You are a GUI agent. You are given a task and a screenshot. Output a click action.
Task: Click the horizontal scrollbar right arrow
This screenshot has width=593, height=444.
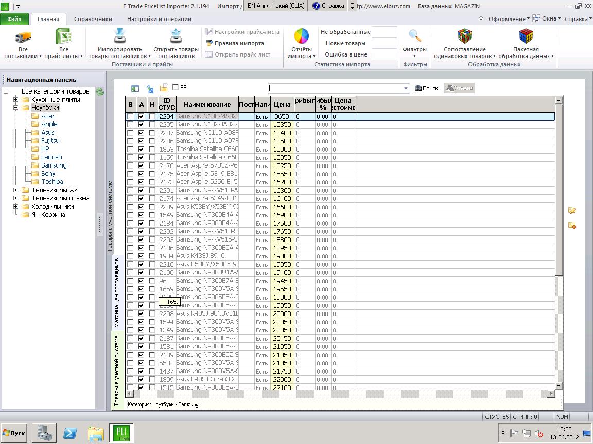(x=551, y=394)
